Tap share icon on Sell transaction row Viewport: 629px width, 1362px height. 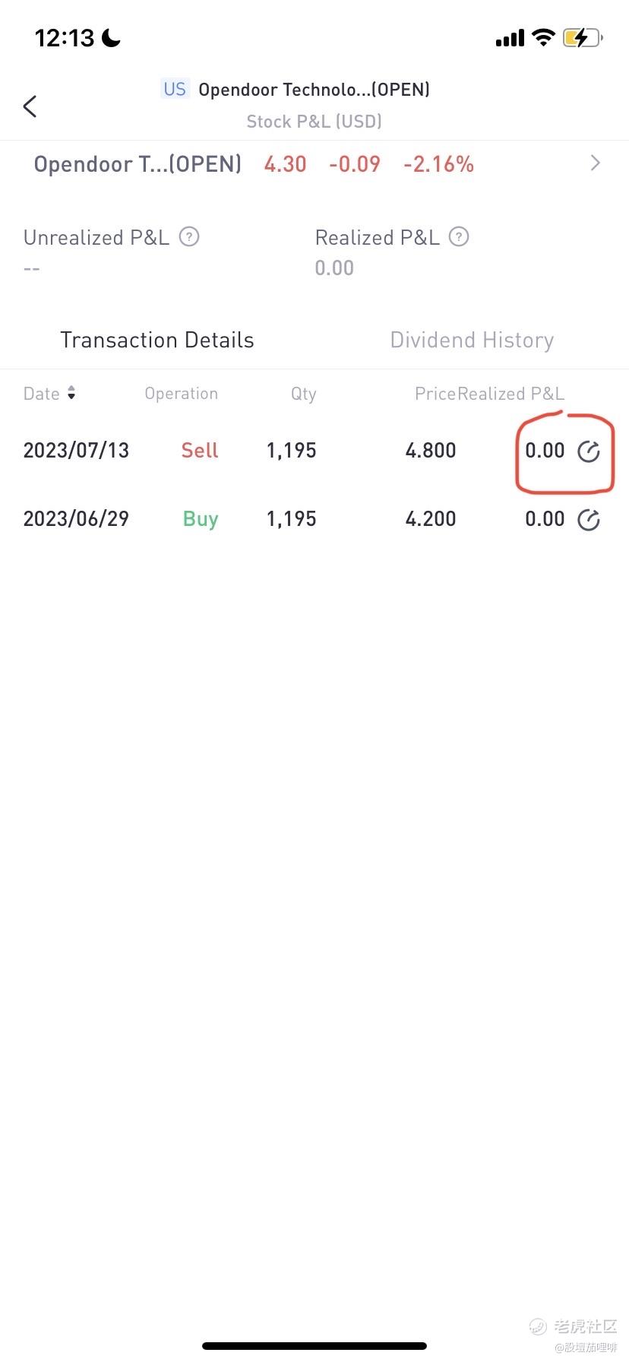[589, 451]
